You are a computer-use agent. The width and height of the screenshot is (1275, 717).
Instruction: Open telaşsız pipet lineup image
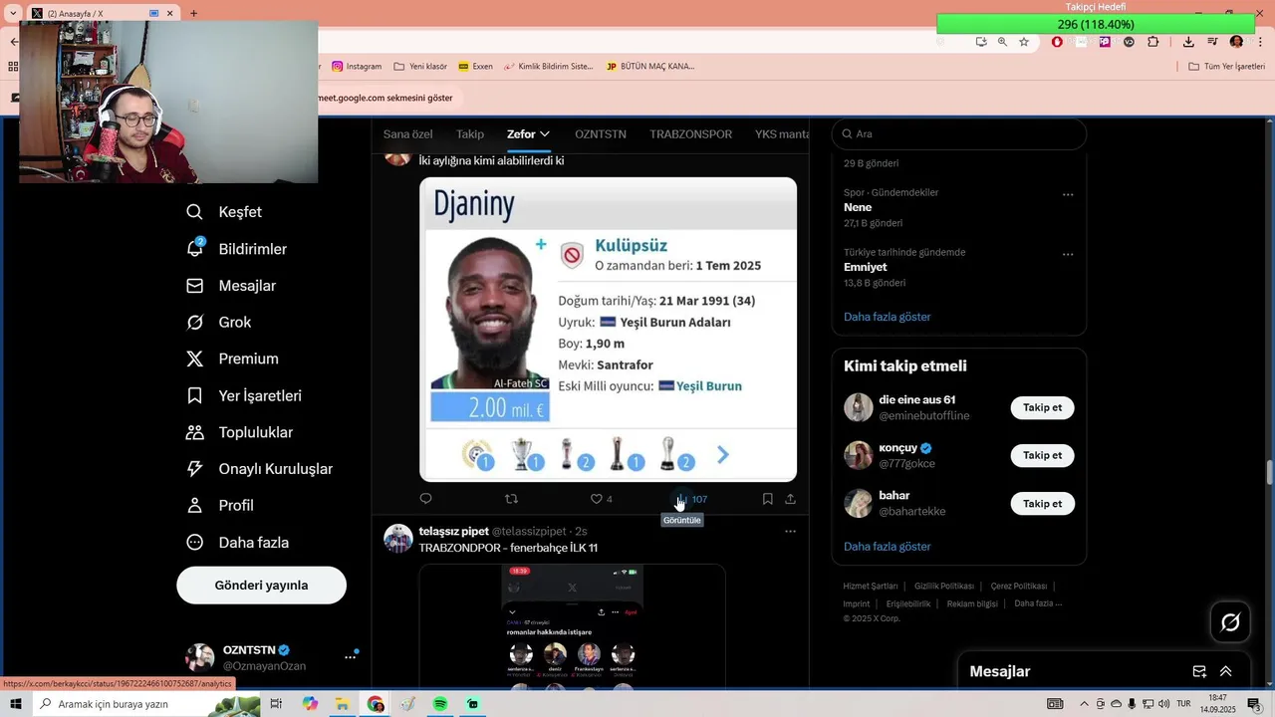point(573,625)
